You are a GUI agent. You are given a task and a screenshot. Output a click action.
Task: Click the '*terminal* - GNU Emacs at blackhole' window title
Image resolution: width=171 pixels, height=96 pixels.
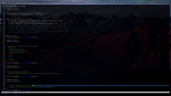pyautogui.click(x=75, y=2)
